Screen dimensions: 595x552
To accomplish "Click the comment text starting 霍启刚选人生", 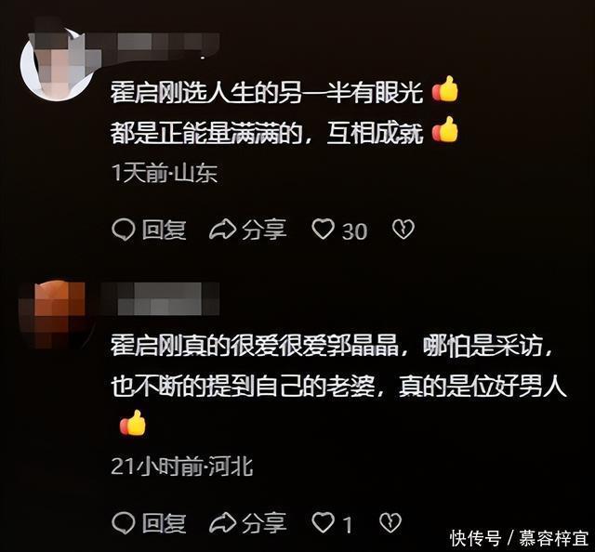I will point(284,112).
